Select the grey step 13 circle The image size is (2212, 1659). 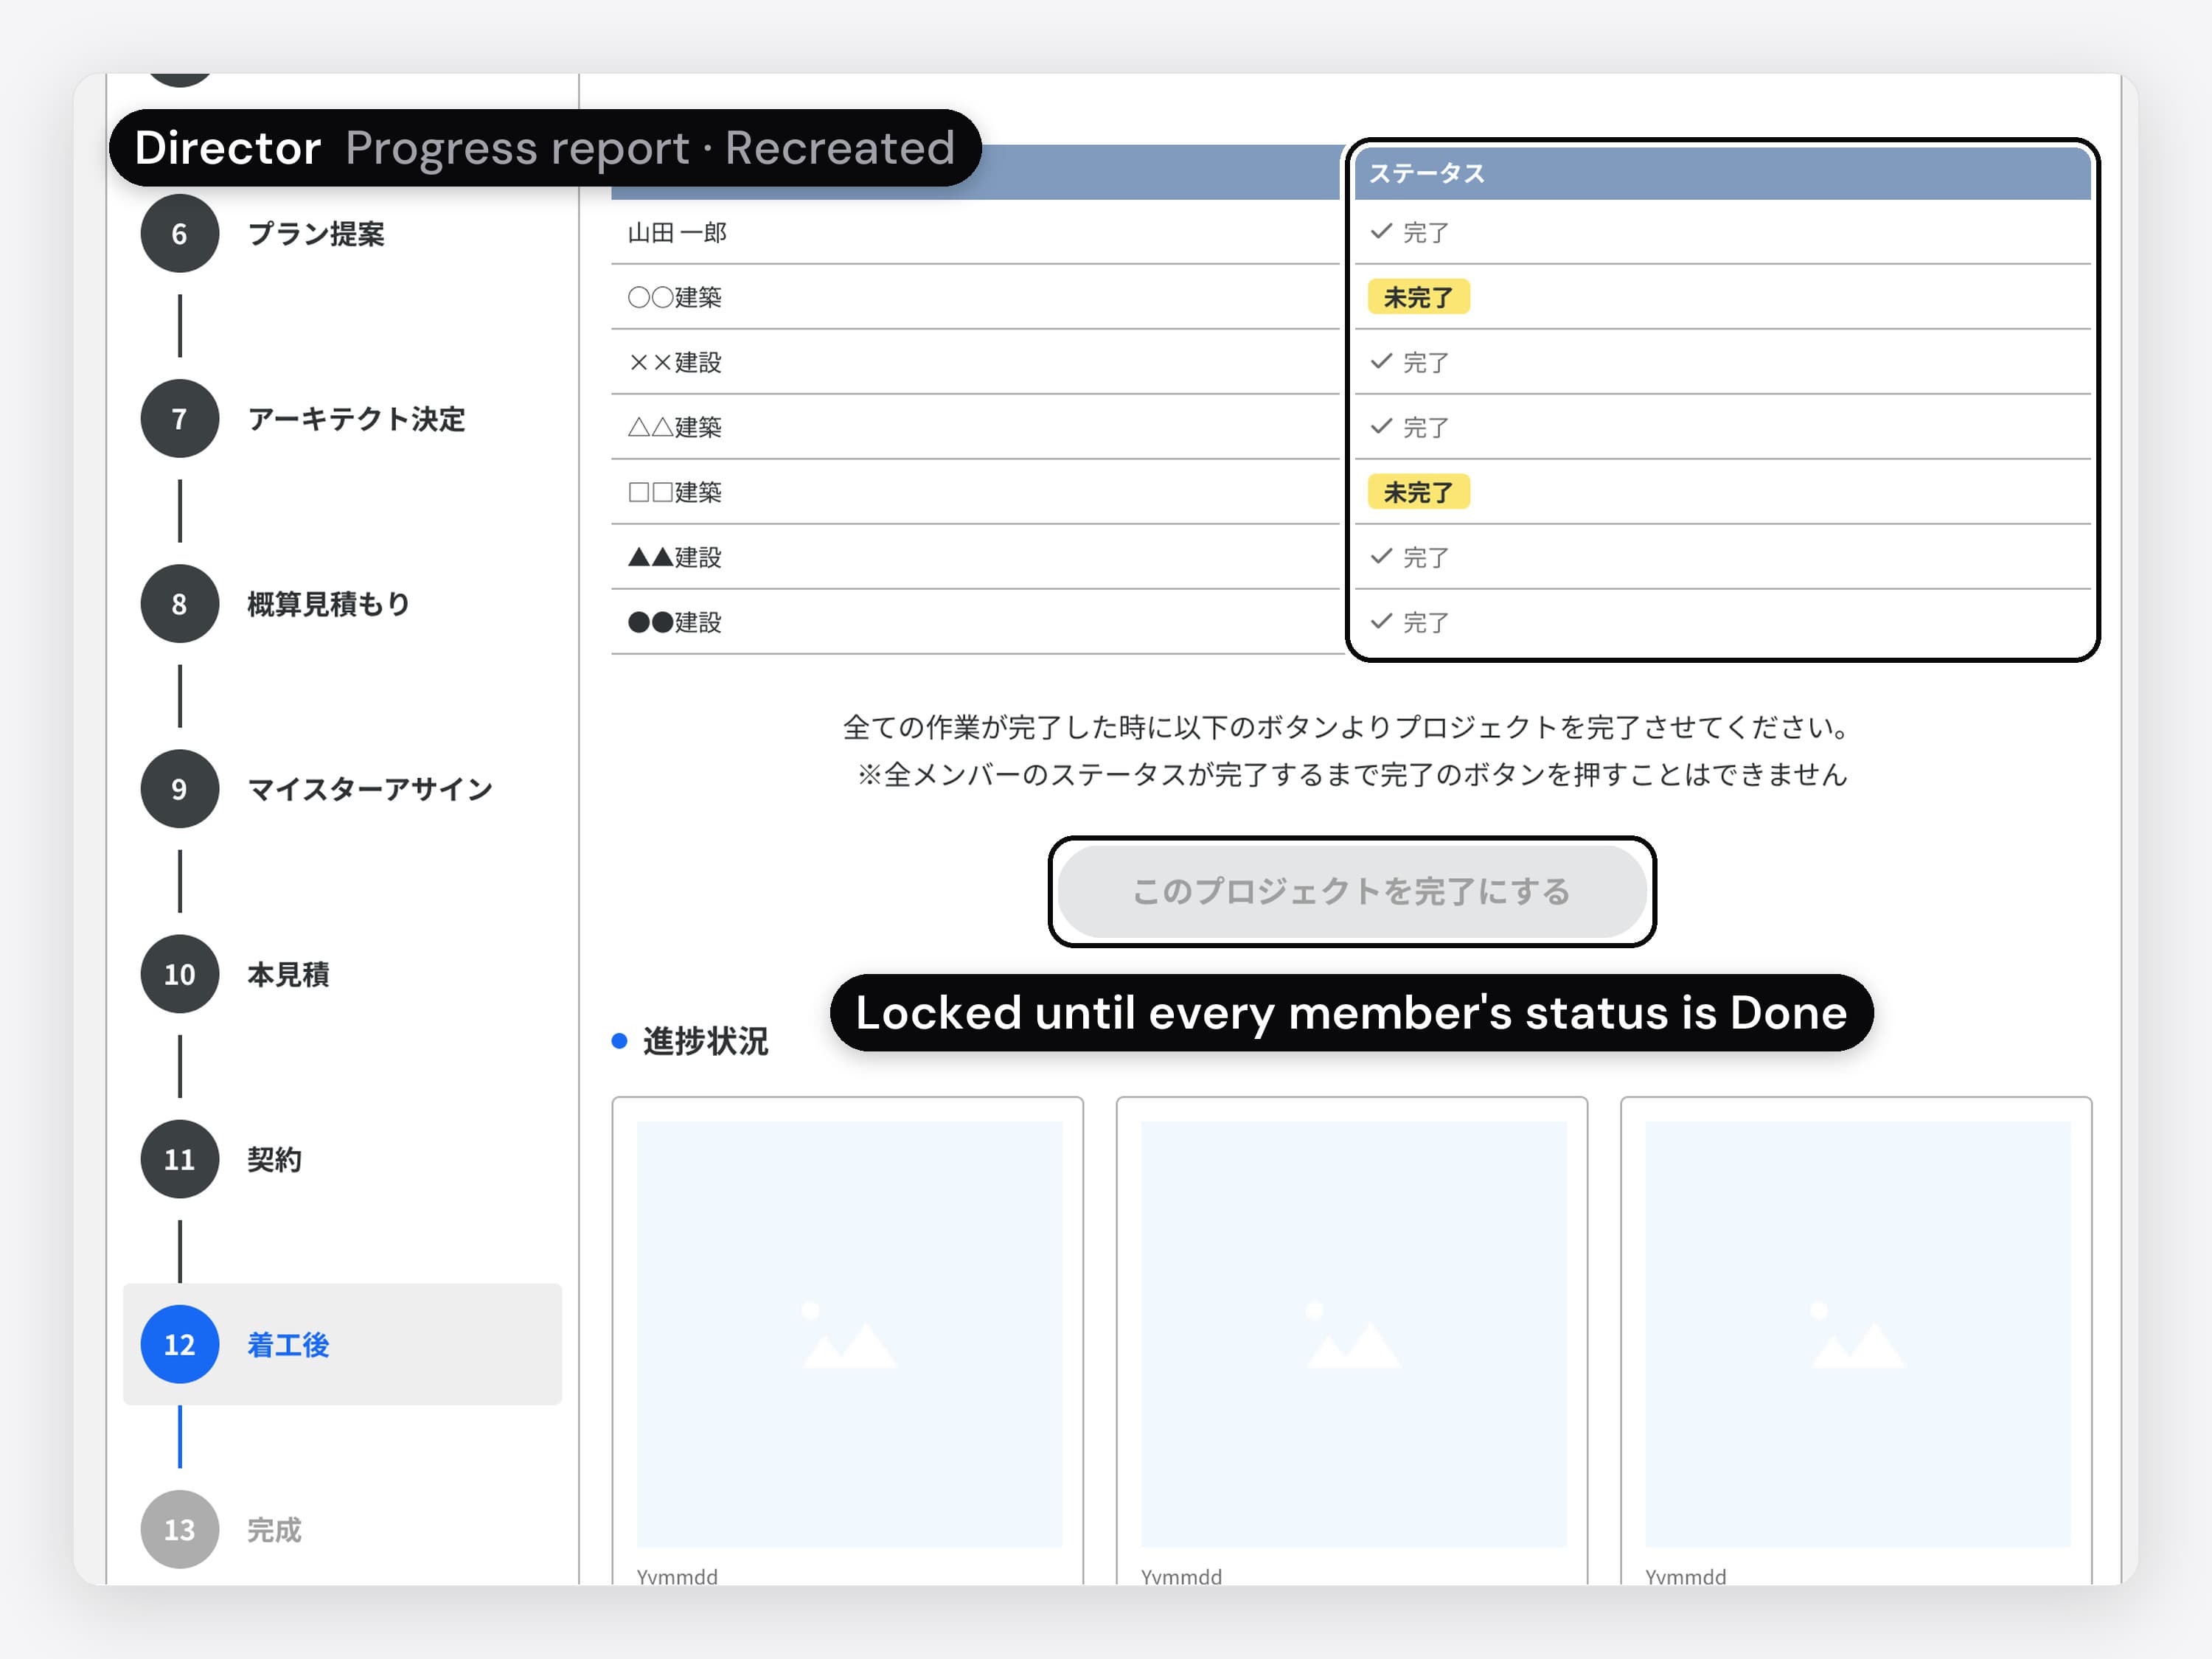pos(179,1530)
